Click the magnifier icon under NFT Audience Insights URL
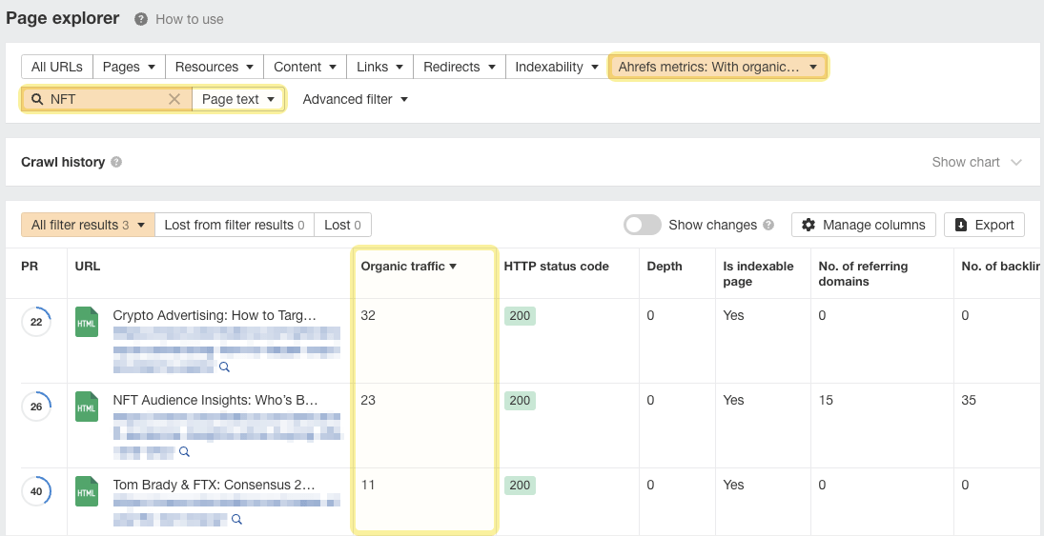Screen dimensions: 1044x536 tap(185, 451)
